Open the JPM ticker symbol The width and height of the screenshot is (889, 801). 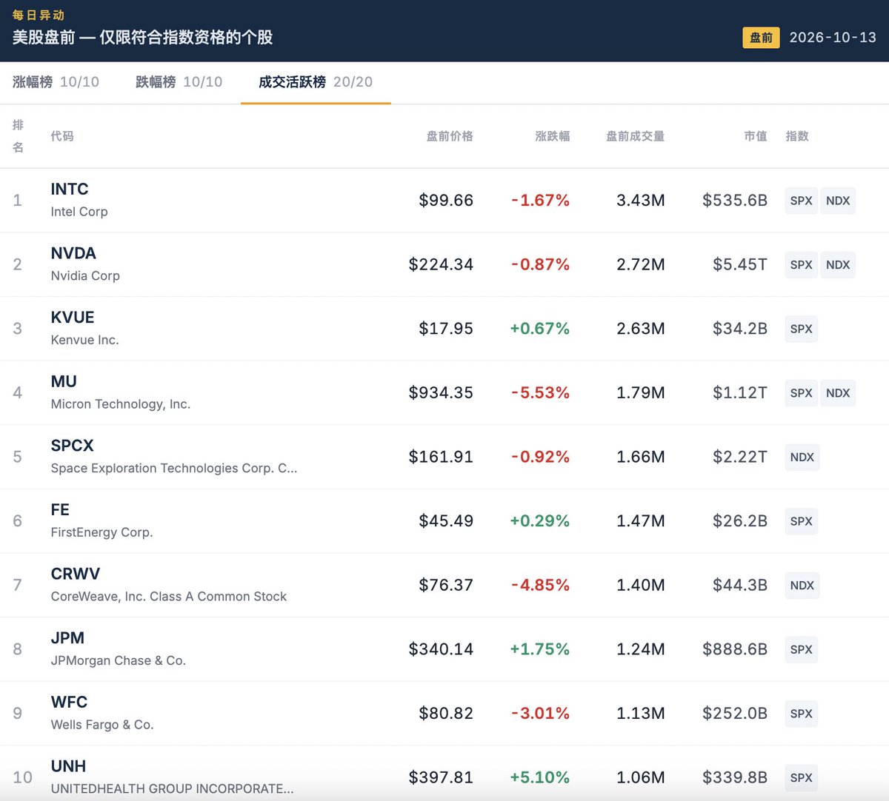67,638
